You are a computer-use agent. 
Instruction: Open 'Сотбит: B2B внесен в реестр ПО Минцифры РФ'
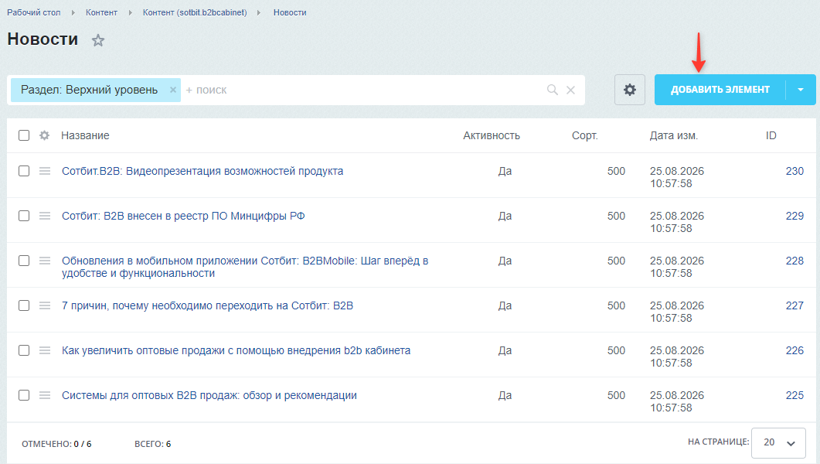[x=183, y=216]
